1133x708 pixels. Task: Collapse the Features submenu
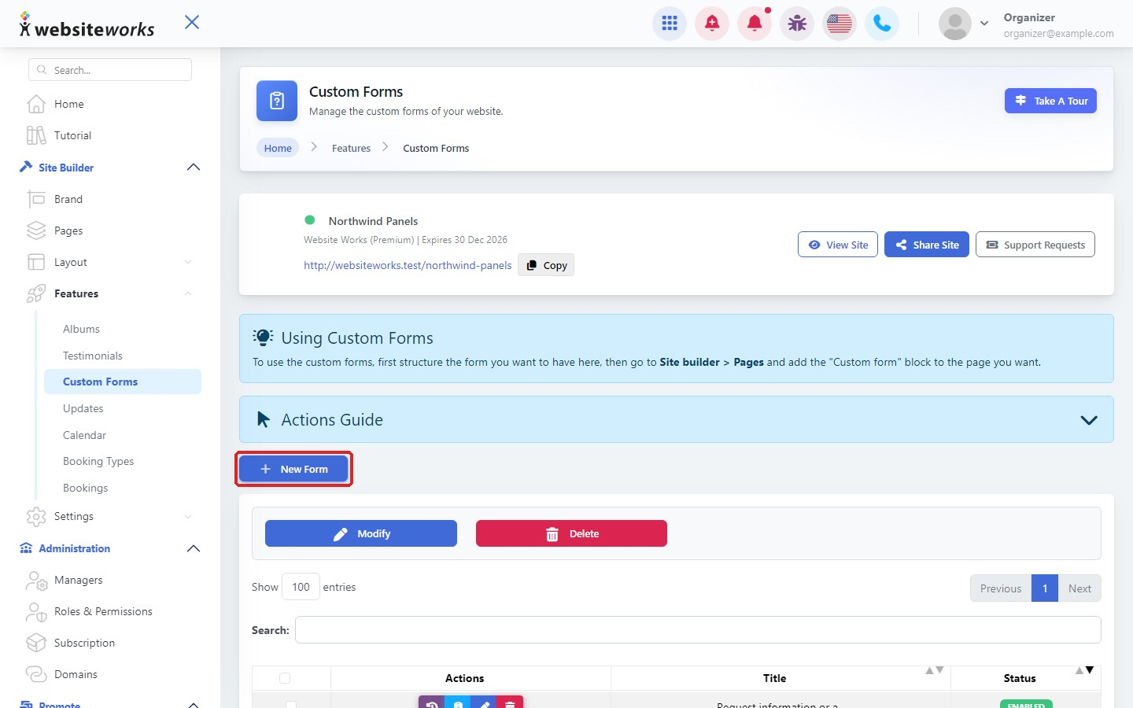[x=188, y=293]
